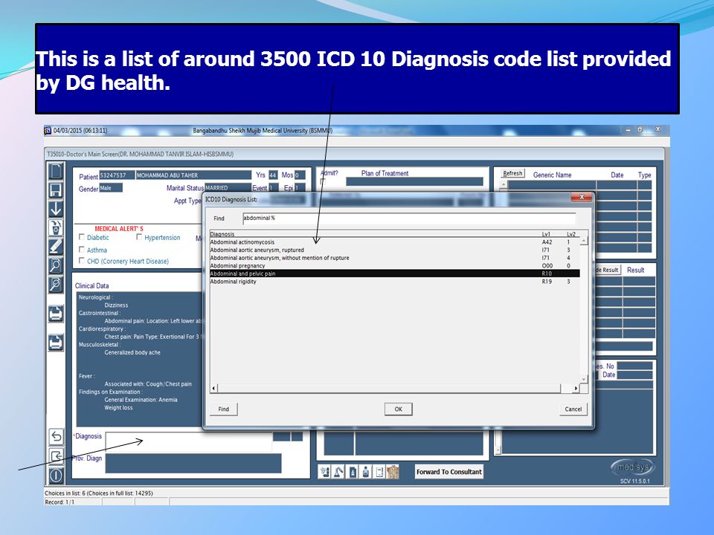This screenshot has height=535, width=714.
Task: Click the scroll up arrow beside Refresh list
Action: tap(504, 185)
